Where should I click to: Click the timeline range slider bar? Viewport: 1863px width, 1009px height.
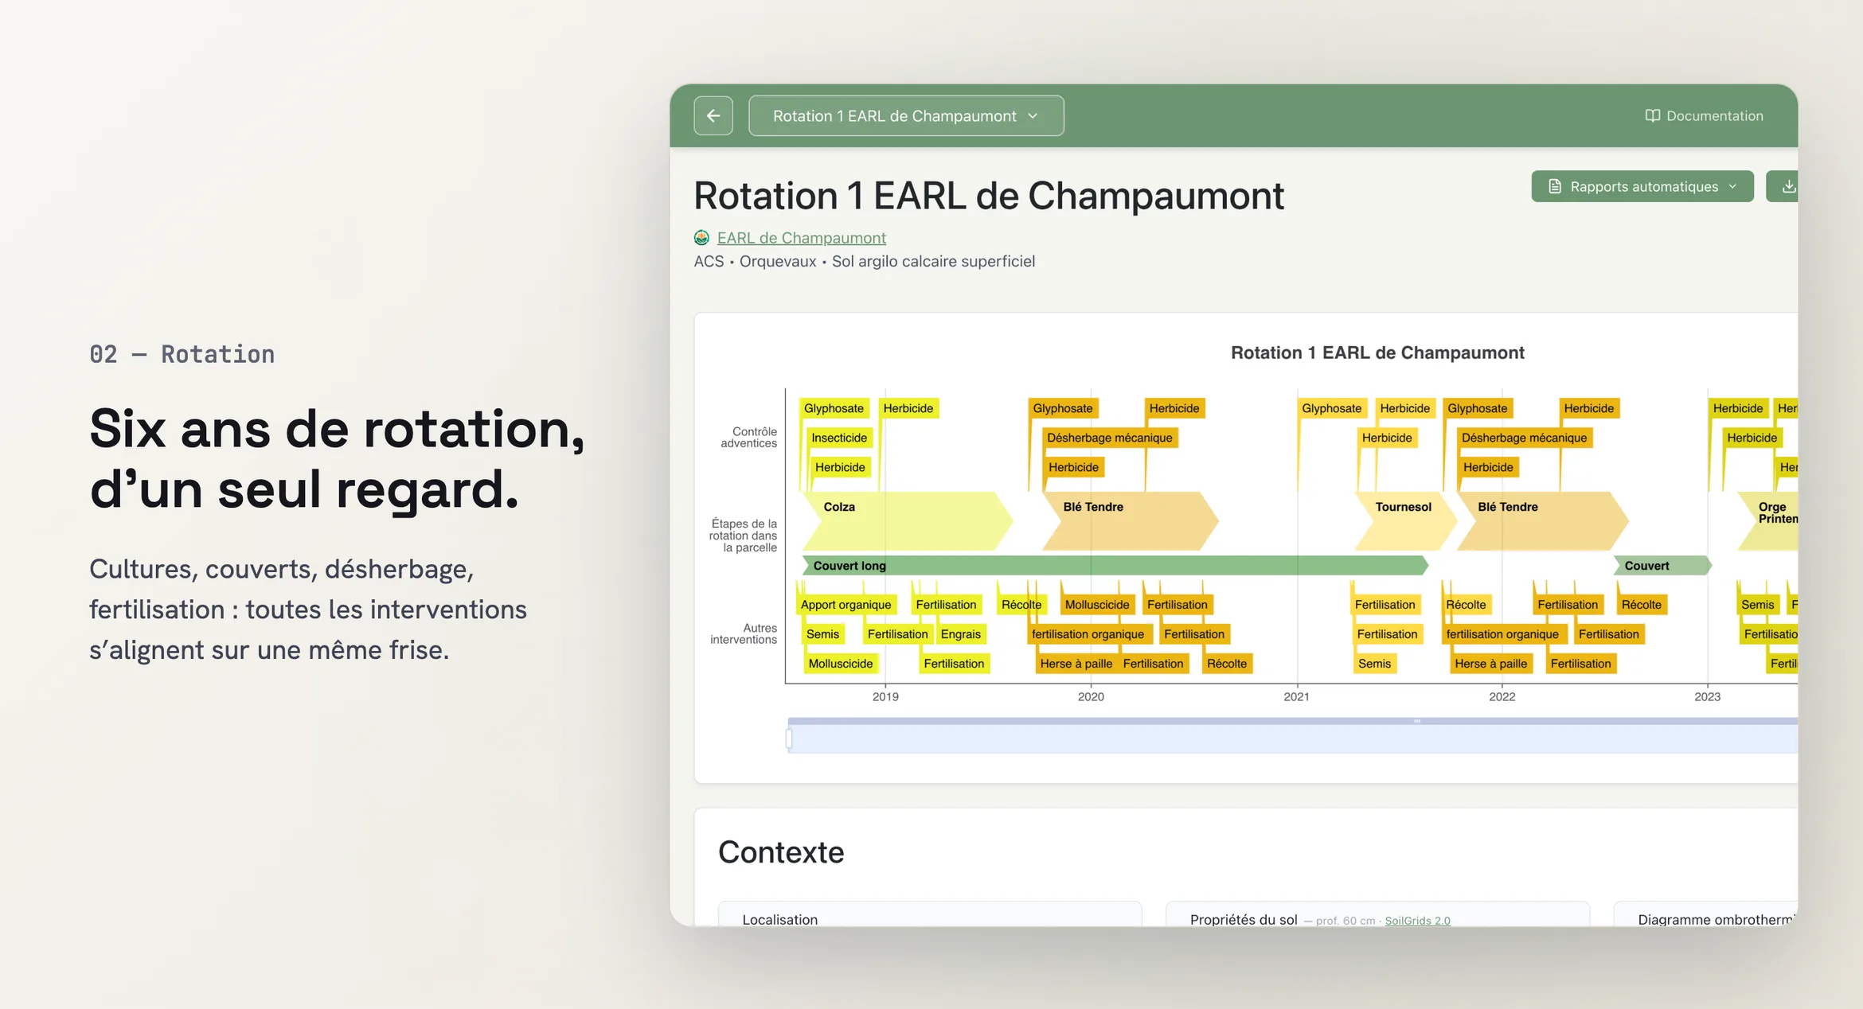click(x=1292, y=736)
